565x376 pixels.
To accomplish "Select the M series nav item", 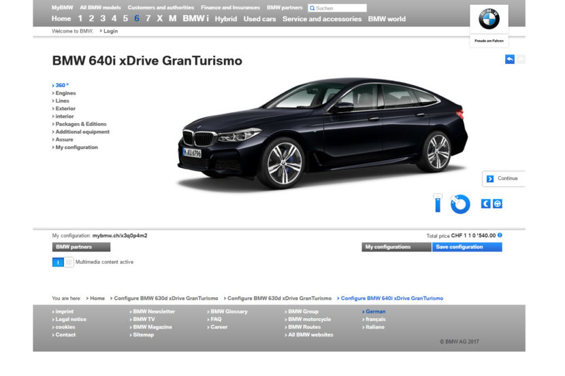I will click(x=173, y=18).
